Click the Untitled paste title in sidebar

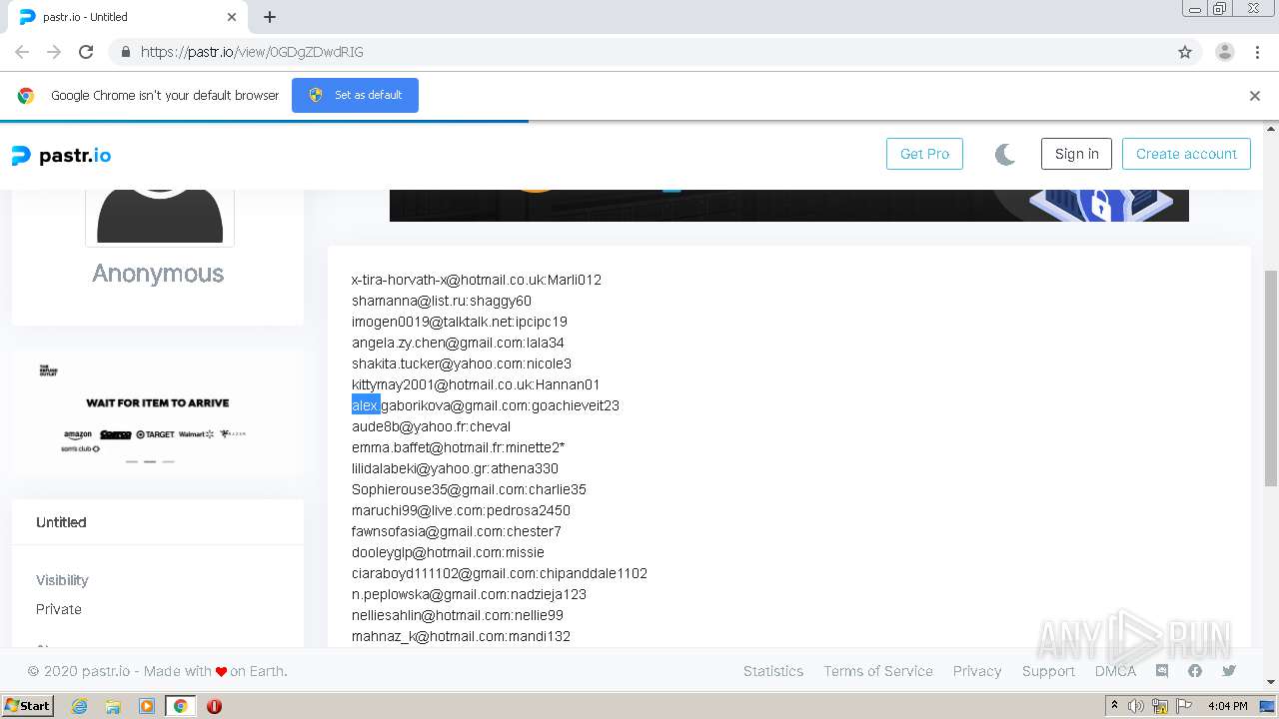tap(61, 522)
